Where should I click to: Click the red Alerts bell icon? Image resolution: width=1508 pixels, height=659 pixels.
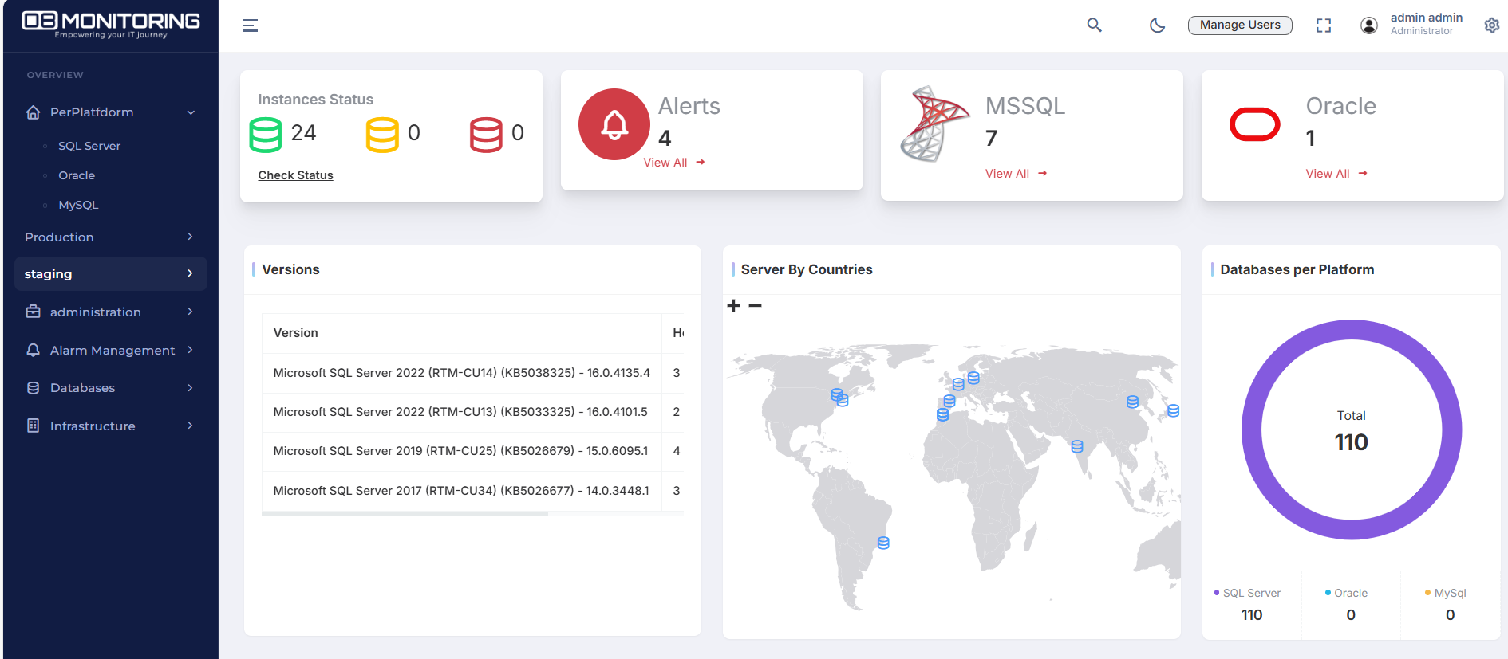(x=614, y=124)
